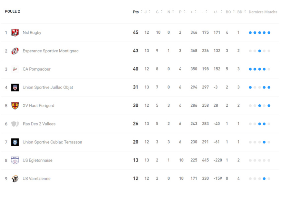Sort the table by Pts column
The width and height of the screenshot is (282, 199).
[136, 12]
